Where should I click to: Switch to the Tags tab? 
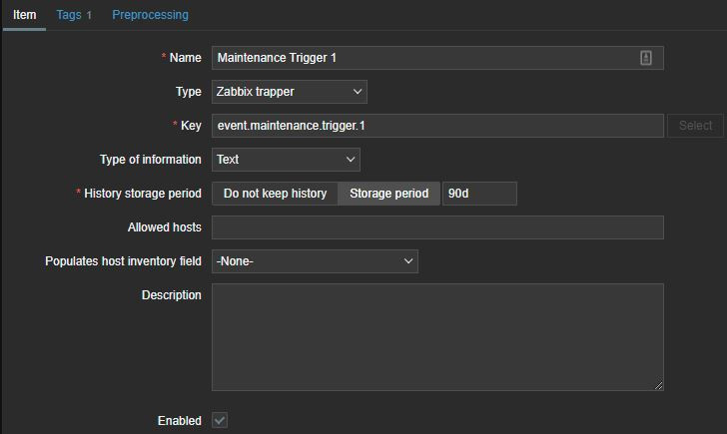[x=74, y=15]
